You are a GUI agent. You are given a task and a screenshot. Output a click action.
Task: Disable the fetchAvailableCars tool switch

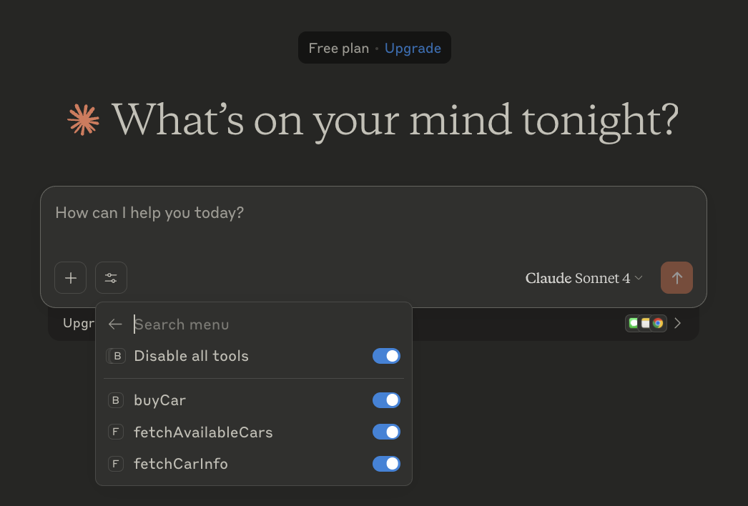[x=386, y=432]
